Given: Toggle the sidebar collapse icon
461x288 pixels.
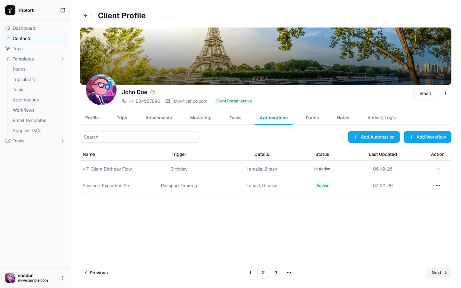Looking at the screenshot, I should (x=63, y=10).
